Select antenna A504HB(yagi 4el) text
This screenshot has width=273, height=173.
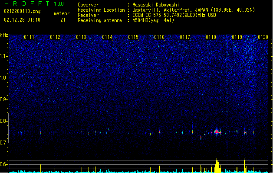153,20
